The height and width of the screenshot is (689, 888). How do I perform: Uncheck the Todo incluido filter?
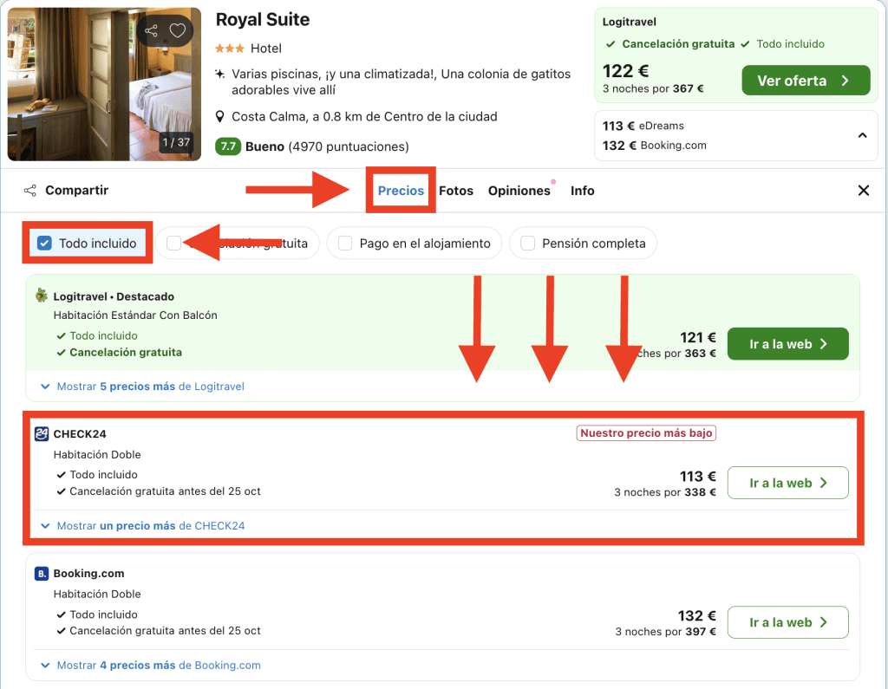coord(45,244)
